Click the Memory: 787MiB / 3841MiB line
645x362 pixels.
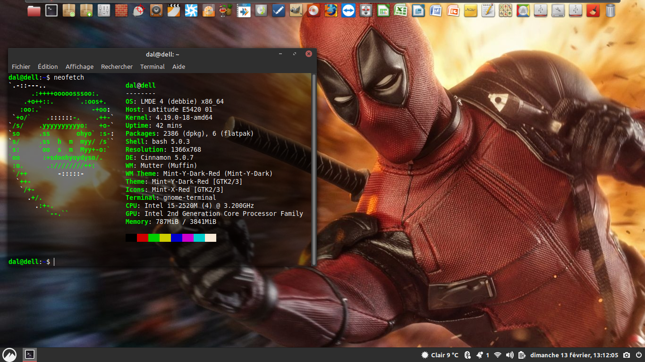171,222
